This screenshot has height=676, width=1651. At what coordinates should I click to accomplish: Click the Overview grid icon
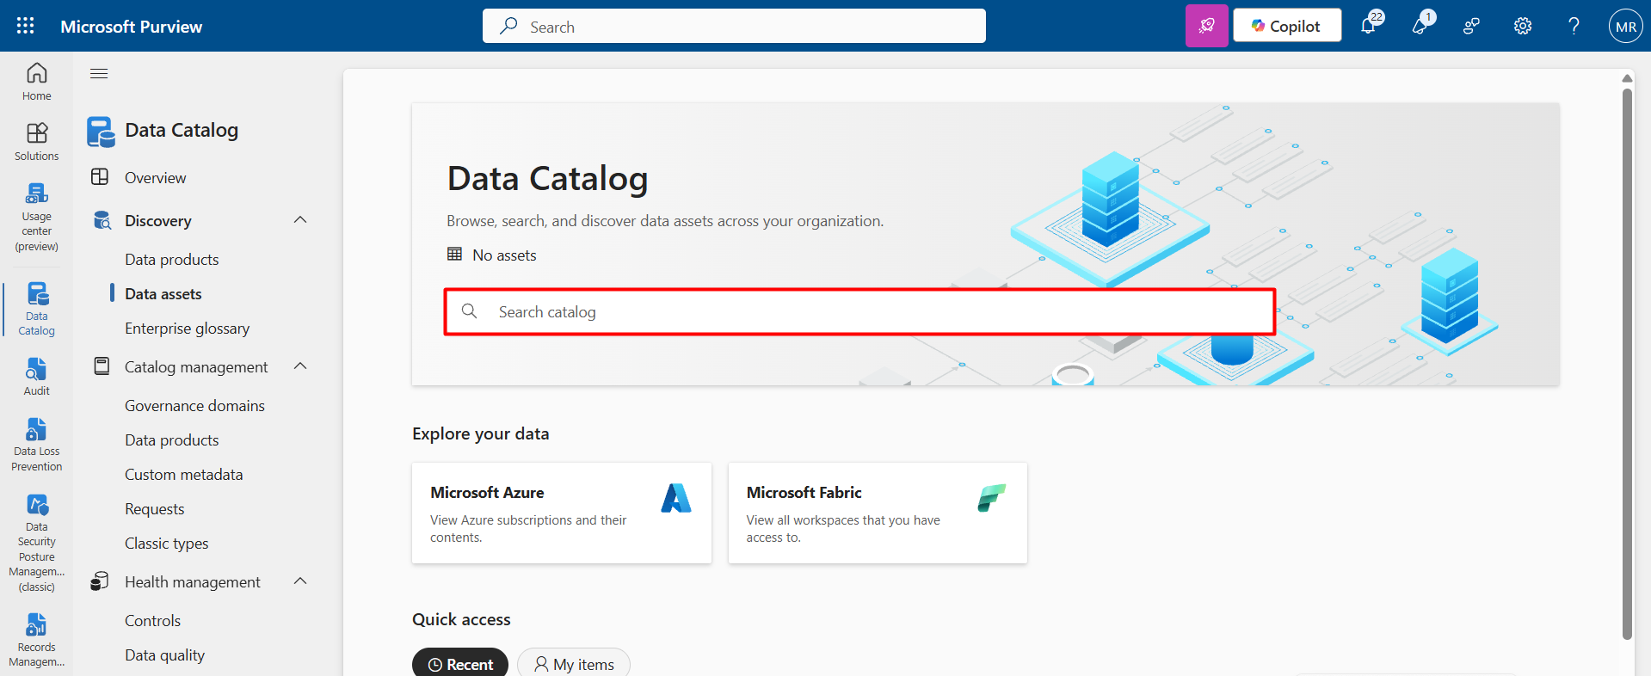(x=101, y=176)
